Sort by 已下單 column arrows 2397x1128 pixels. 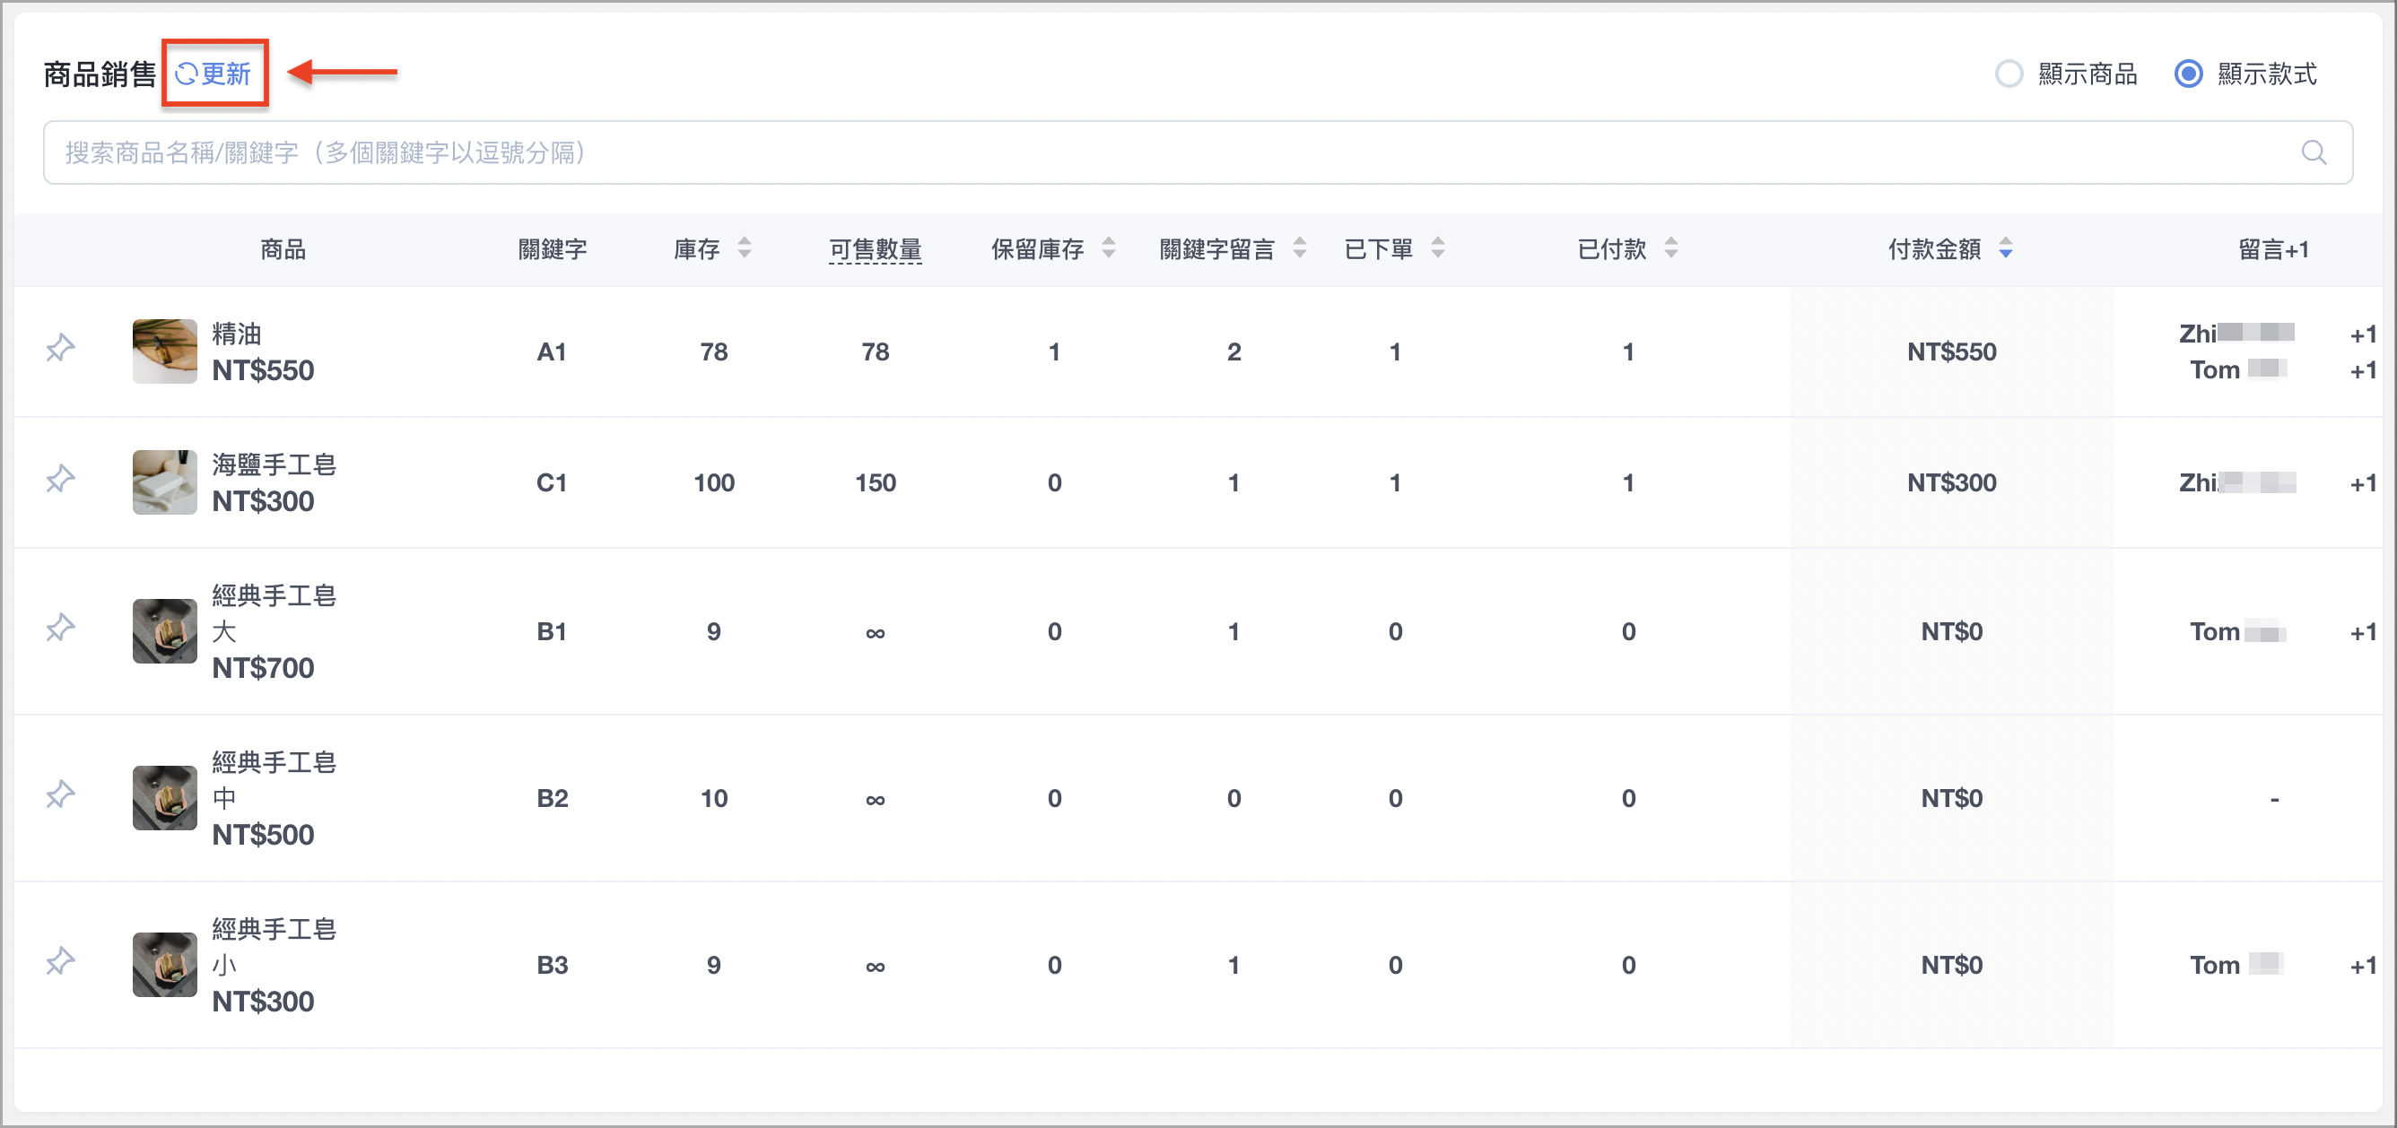pos(1438,248)
